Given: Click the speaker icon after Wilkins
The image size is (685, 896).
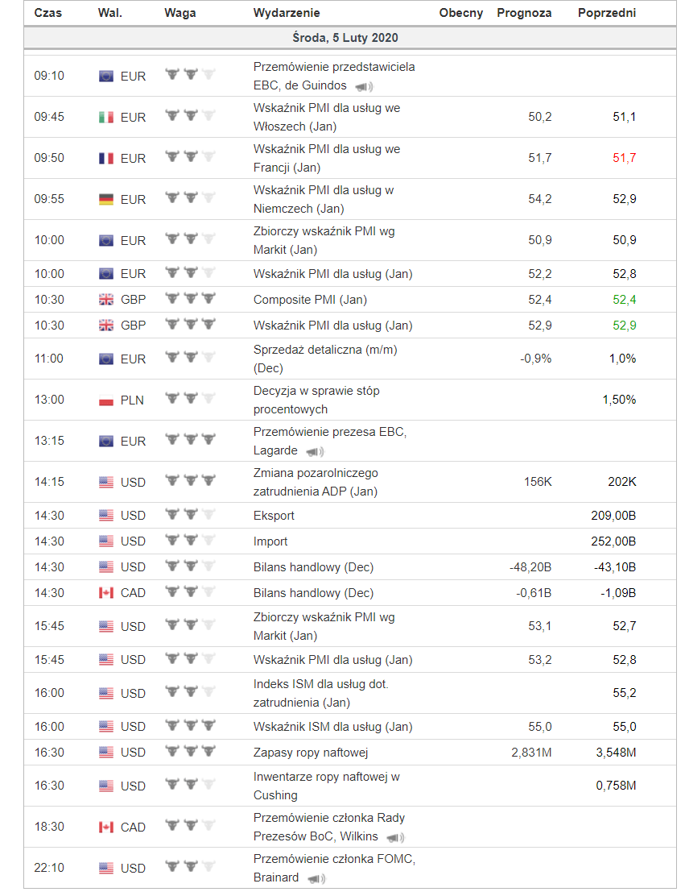Looking at the screenshot, I should coord(395,838).
